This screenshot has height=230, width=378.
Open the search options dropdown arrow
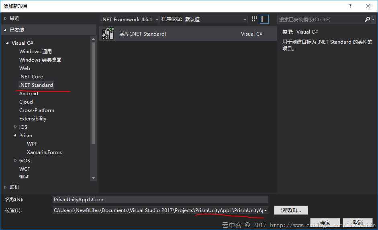tap(373, 19)
